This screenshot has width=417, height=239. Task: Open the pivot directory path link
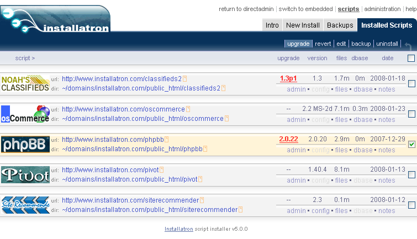(x=130, y=179)
